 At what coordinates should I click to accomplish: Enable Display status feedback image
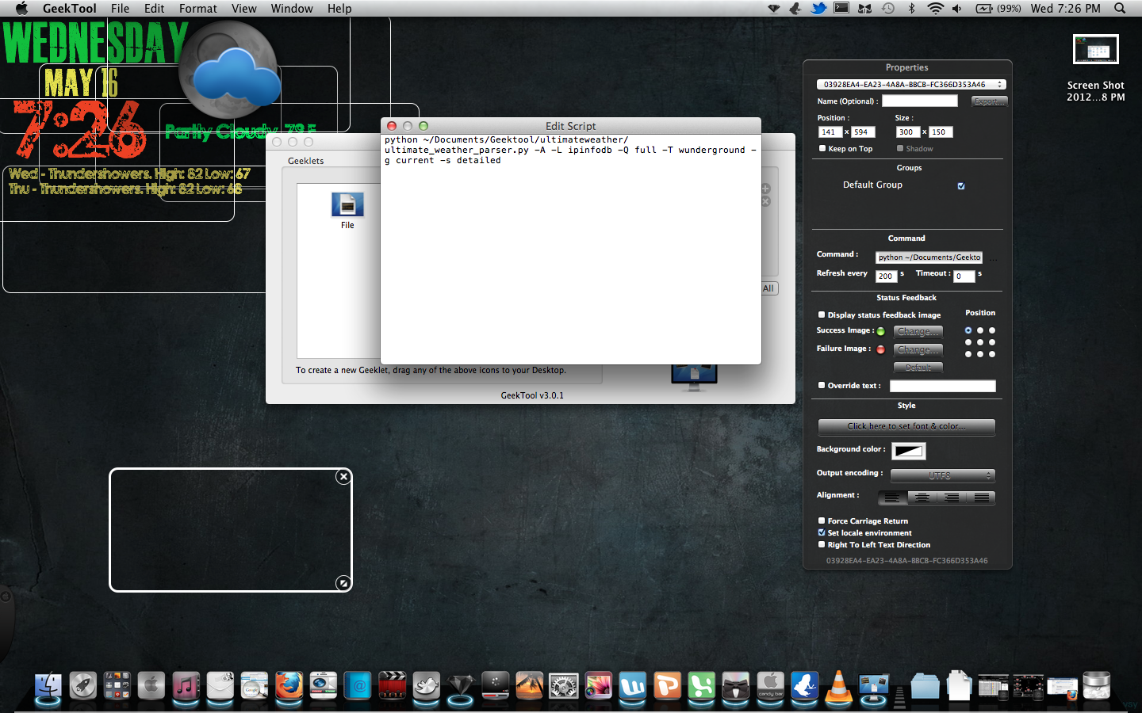pyautogui.click(x=822, y=315)
